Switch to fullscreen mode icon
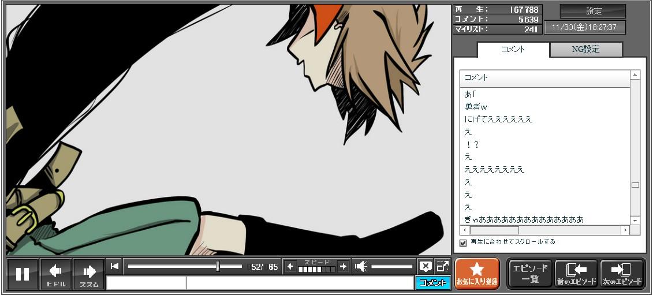Viewport: 653px width, 295px height. [x=442, y=266]
